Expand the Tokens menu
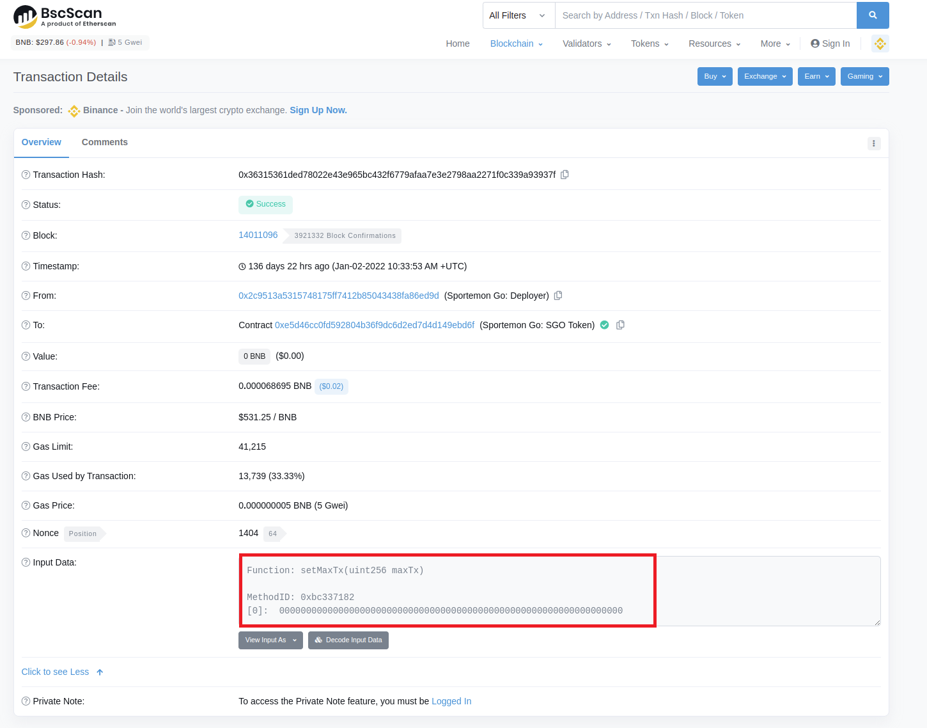The image size is (927, 728). pyautogui.click(x=650, y=44)
